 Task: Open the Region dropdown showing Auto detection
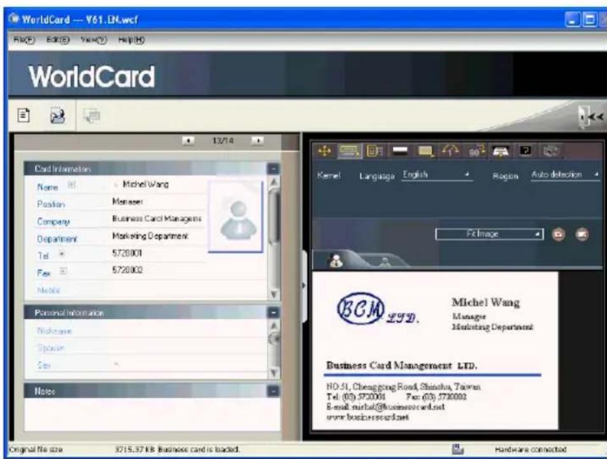[565, 175]
